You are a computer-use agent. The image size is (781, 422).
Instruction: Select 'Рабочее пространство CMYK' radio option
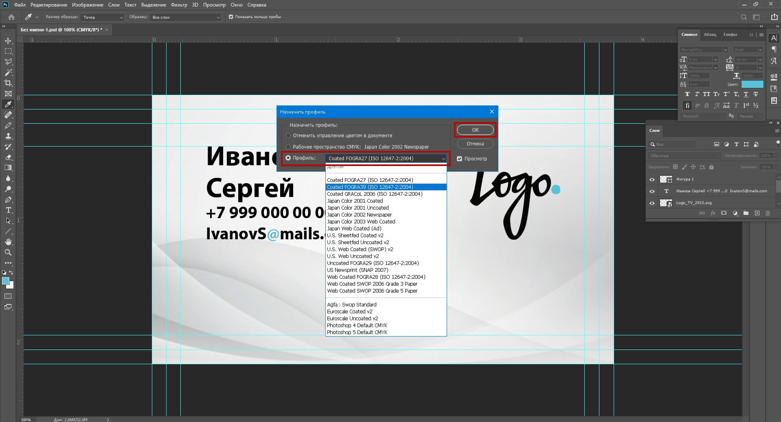click(288, 147)
